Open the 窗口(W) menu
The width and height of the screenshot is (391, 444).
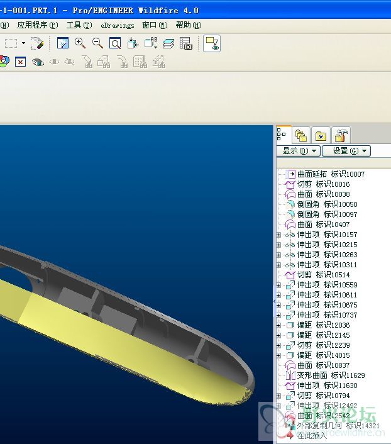(x=155, y=25)
